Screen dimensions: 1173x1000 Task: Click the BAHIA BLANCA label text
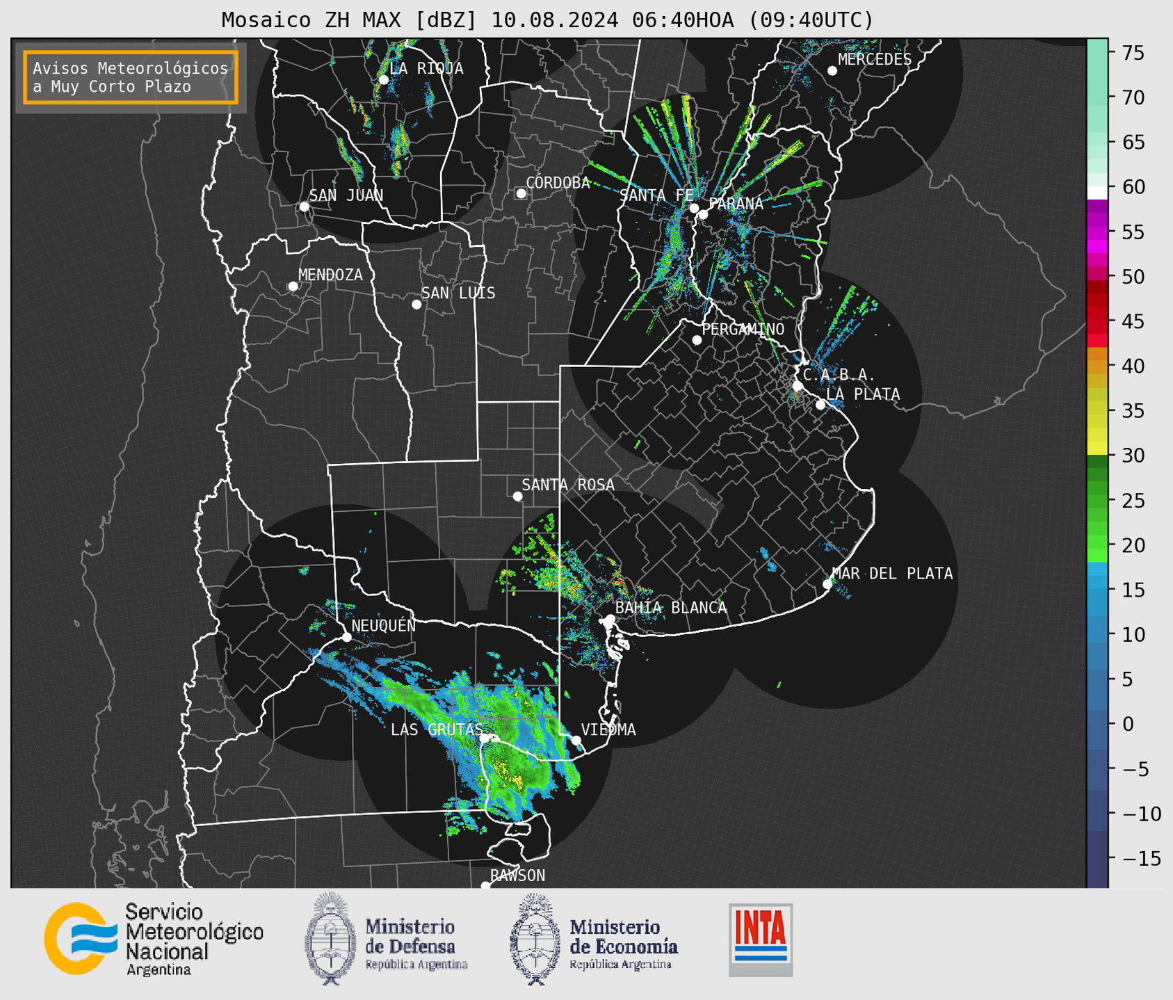[671, 608]
